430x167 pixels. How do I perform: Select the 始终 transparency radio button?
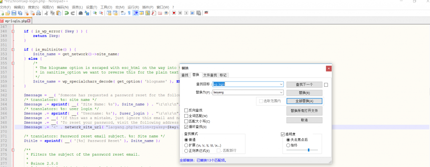coord(288,145)
